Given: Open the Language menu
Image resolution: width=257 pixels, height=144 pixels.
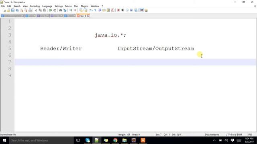Looking at the screenshot, I should (47, 6).
